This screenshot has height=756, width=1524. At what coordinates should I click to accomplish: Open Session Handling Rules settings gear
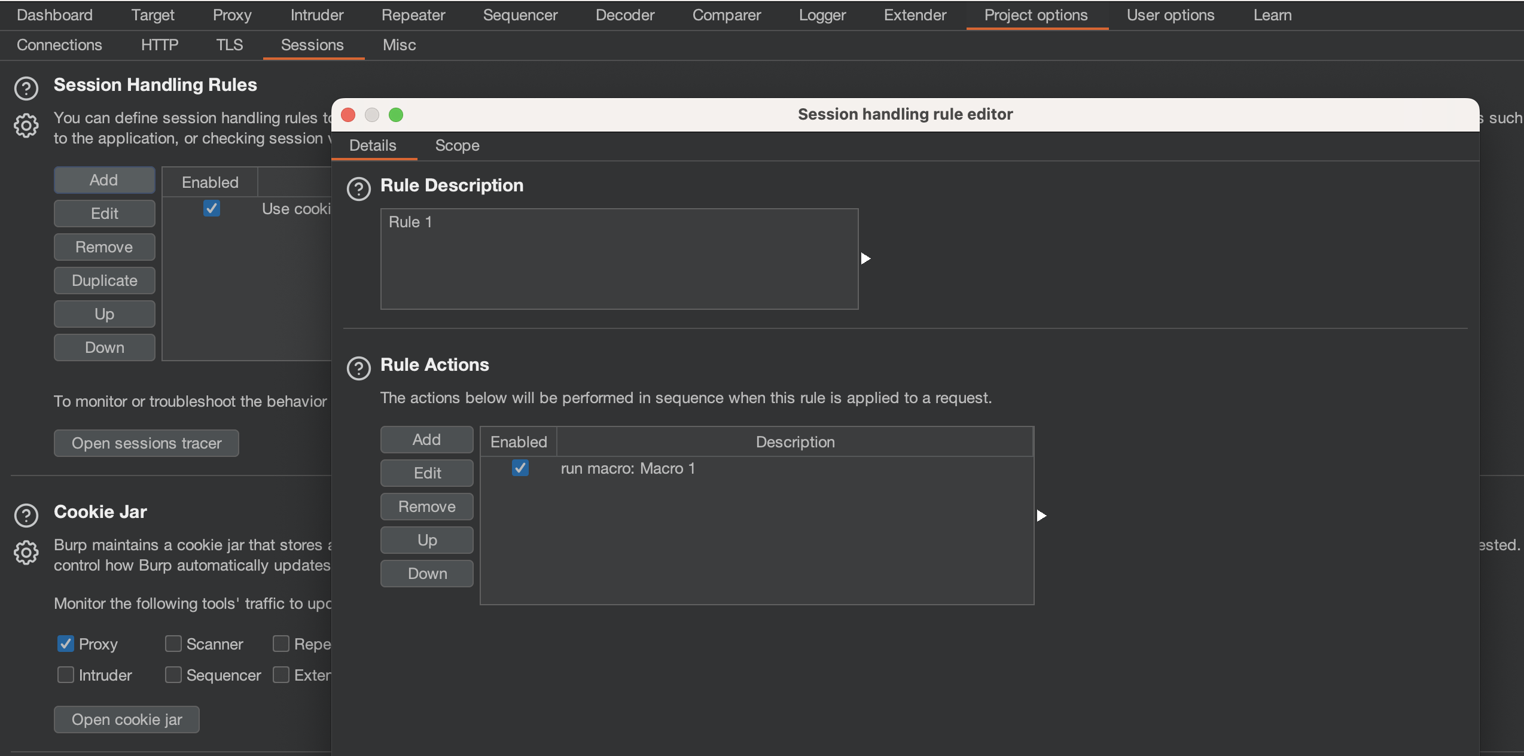(x=26, y=126)
